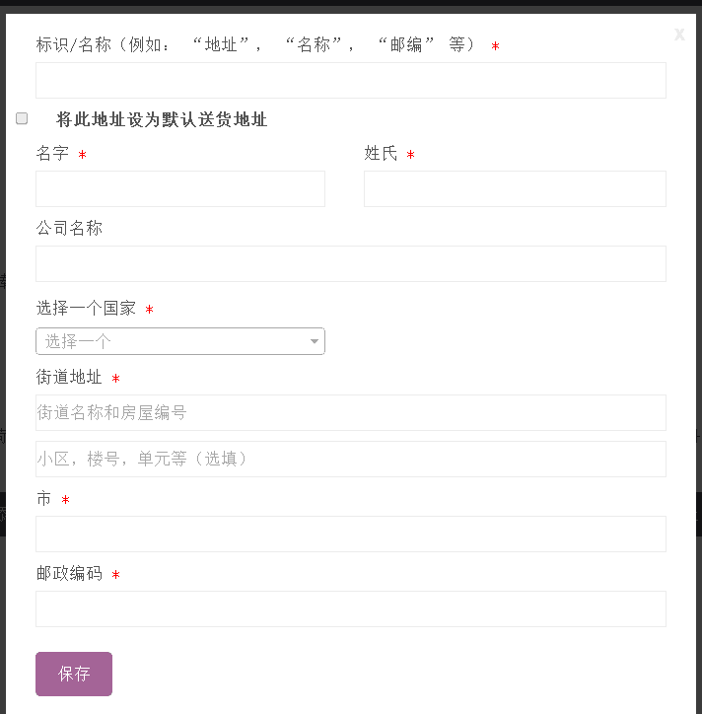
Task: Focus the 市 city input field
Action: click(x=351, y=535)
